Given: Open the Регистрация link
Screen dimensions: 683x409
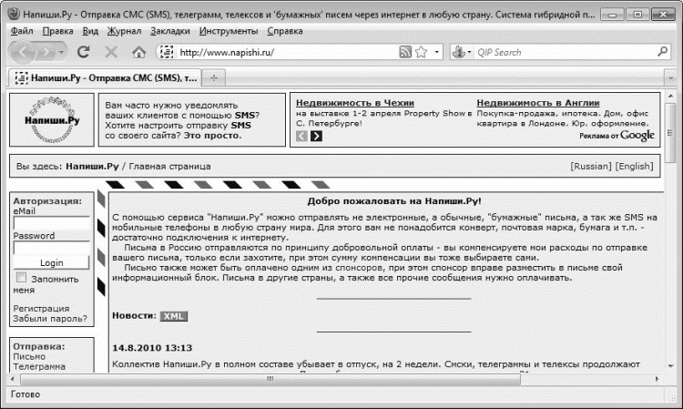Looking at the screenshot, I should [x=41, y=309].
